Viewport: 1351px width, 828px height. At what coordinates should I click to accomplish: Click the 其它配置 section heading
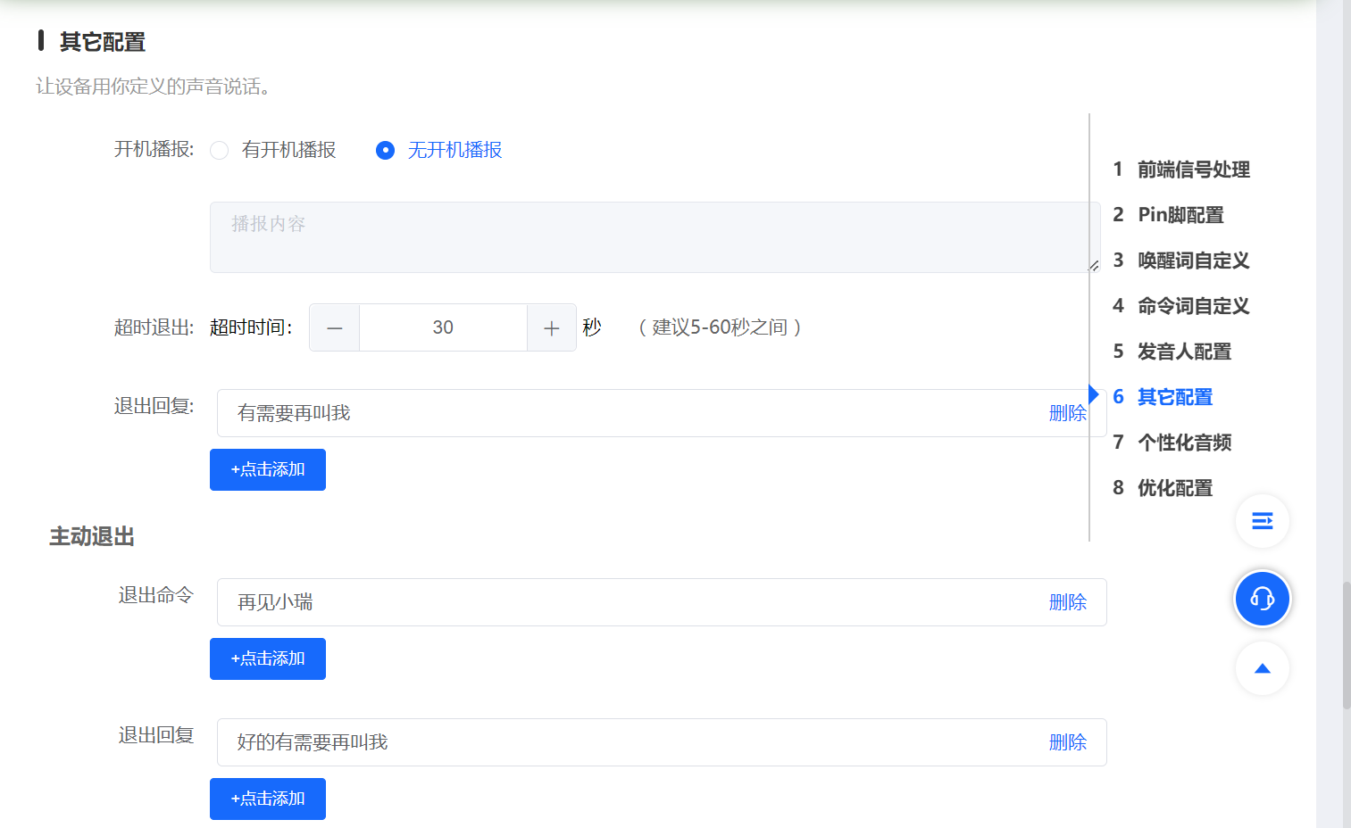click(x=103, y=42)
